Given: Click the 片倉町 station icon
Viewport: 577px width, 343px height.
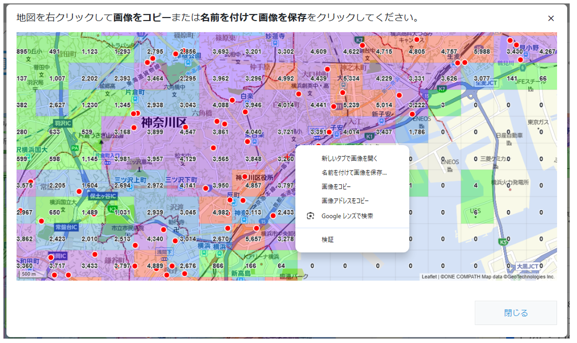Looking at the screenshot, I should click(135, 99).
